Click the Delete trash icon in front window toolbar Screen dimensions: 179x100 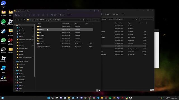coord(48,15)
